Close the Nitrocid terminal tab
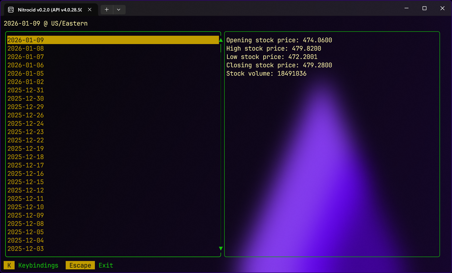Image resolution: width=452 pixels, height=273 pixels. pyautogui.click(x=90, y=10)
